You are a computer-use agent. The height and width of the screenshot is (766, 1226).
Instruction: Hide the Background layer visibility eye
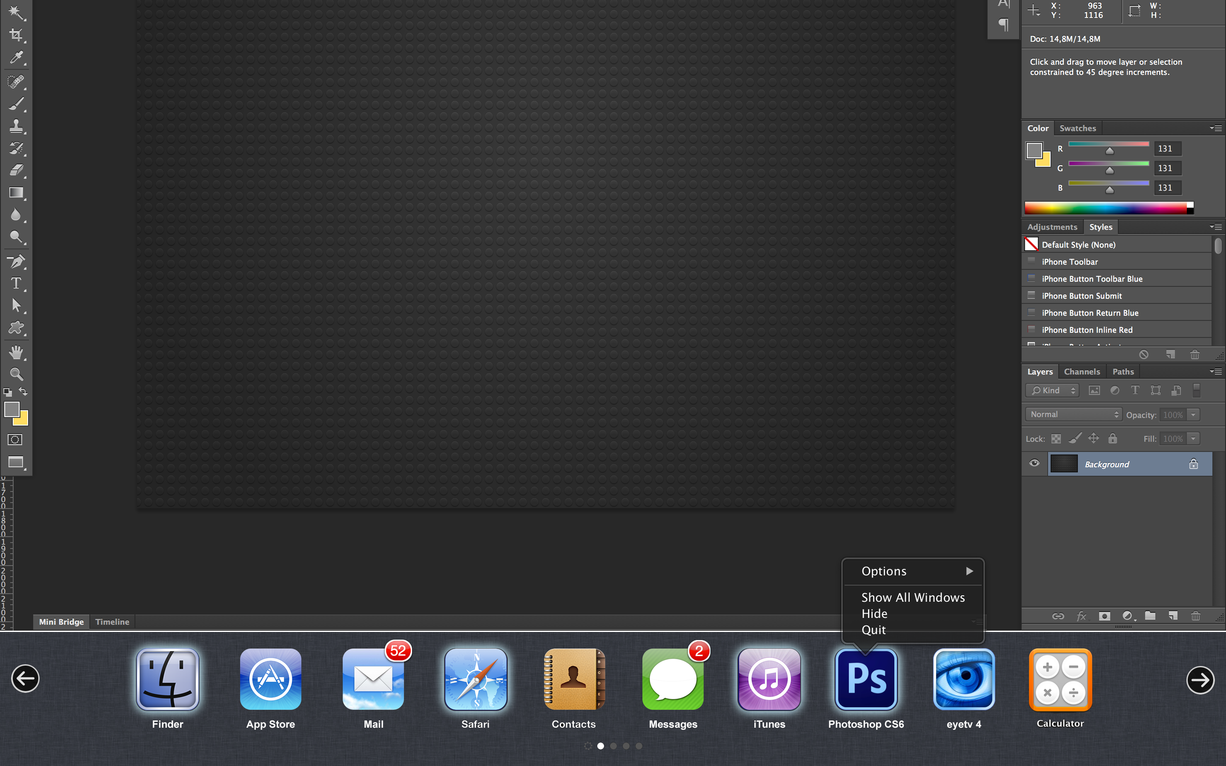1034,463
